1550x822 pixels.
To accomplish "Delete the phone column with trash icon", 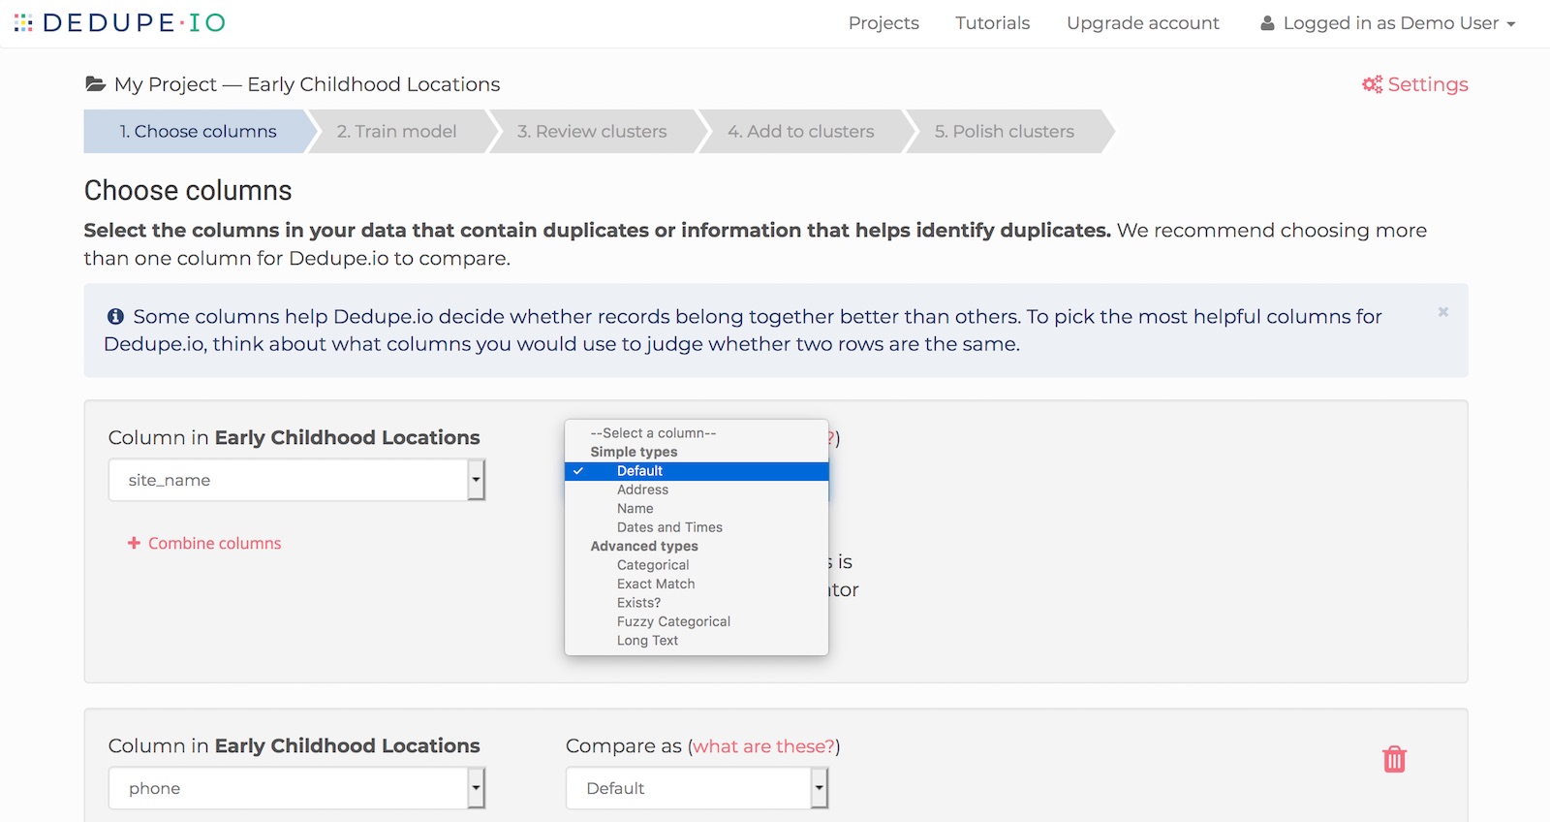I will pyautogui.click(x=1394, y=759).
